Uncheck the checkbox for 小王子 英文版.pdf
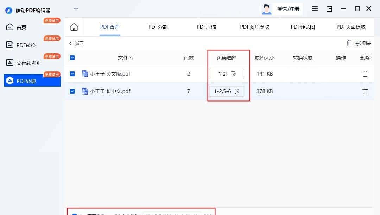Image resolution: width=380 pixels, height=215 pixels. point(72,74)
